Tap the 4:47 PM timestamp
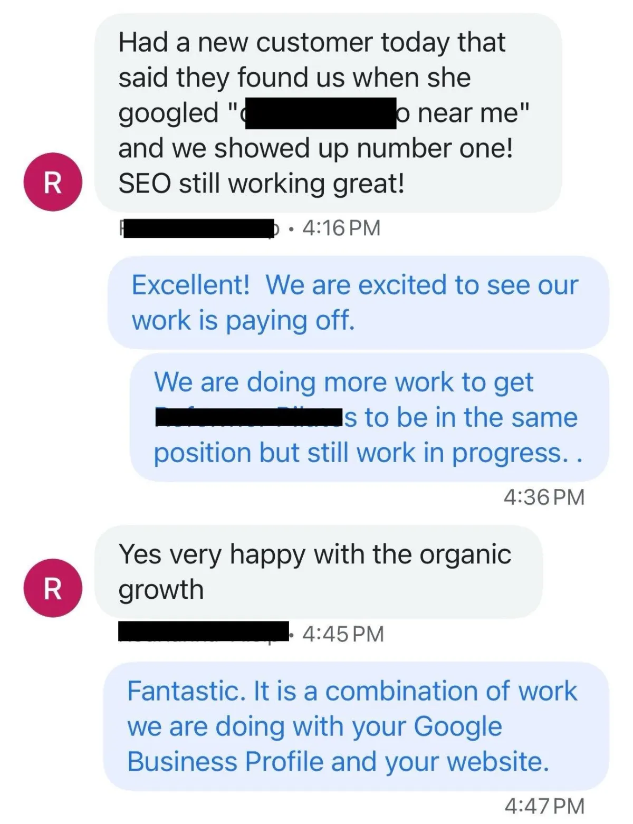Viewport: 633px width, 824px height. pos(544,806)
